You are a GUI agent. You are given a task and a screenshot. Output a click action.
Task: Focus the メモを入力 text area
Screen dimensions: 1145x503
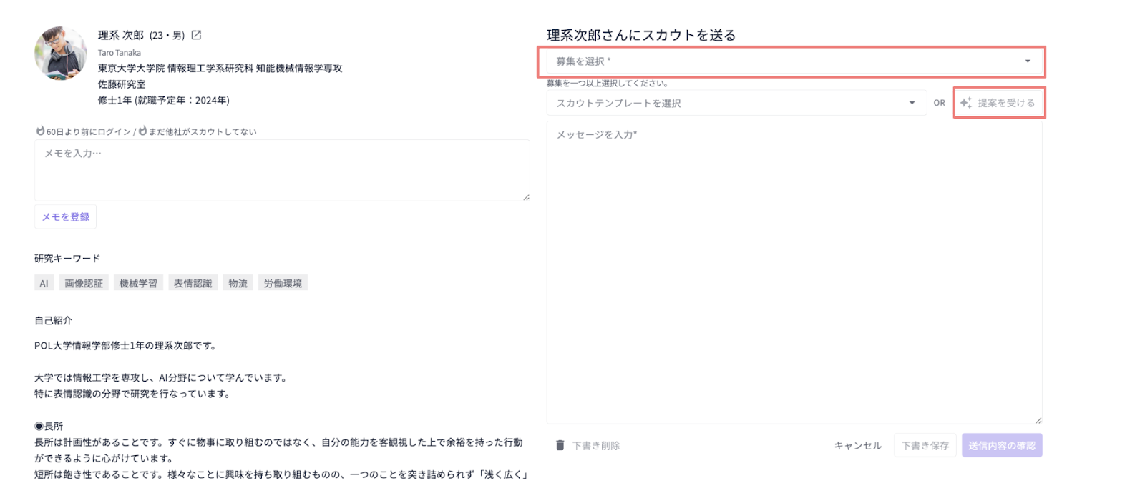point(282,170)
